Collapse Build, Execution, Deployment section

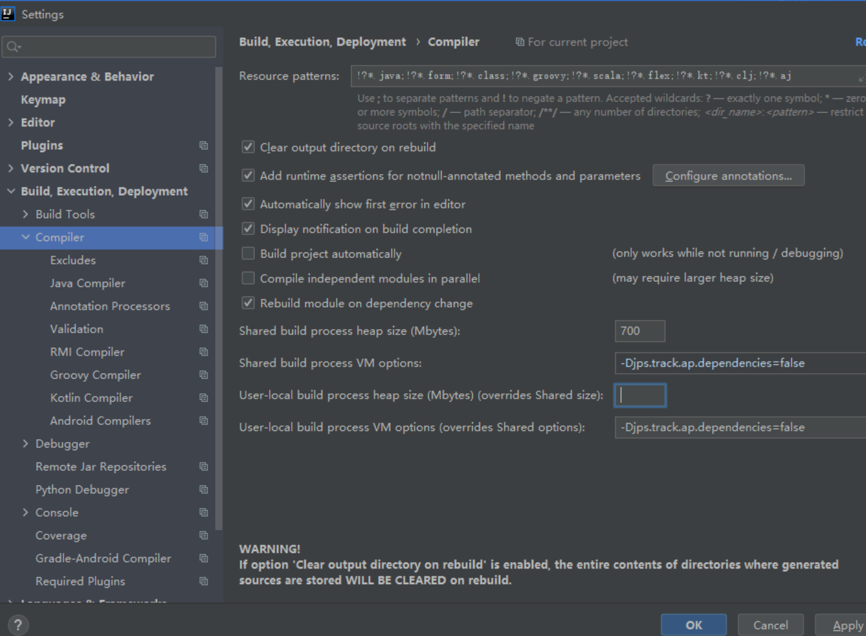point(10,191)
